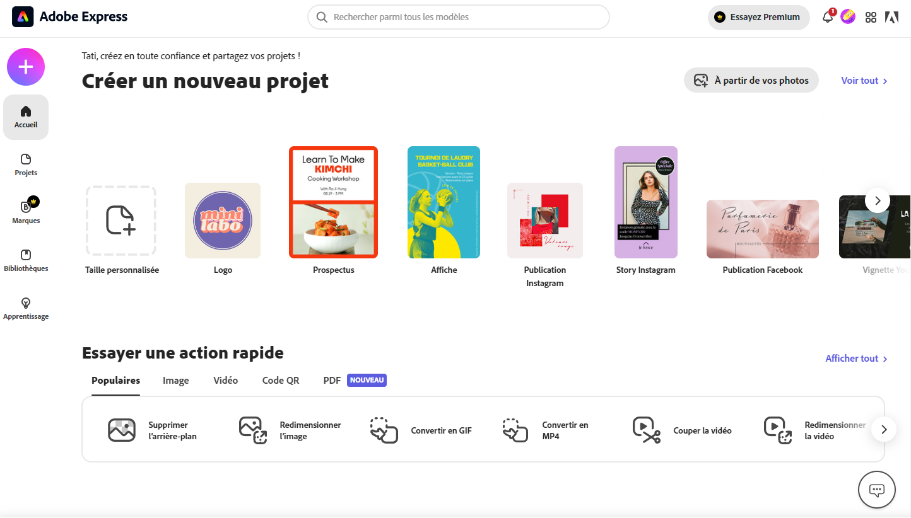Choose Convertir en GIF action
Image resolution: width=911 pixels, height=518 pixels.
(x=421, y=430)
